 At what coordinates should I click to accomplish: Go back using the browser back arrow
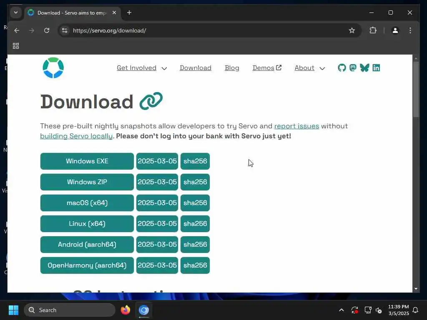pyautogui.click(x=17, y=30)
